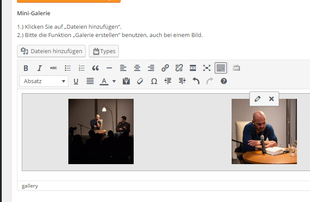Click the Types button
This screenshot has height=202, width=310.
(104, 51)
